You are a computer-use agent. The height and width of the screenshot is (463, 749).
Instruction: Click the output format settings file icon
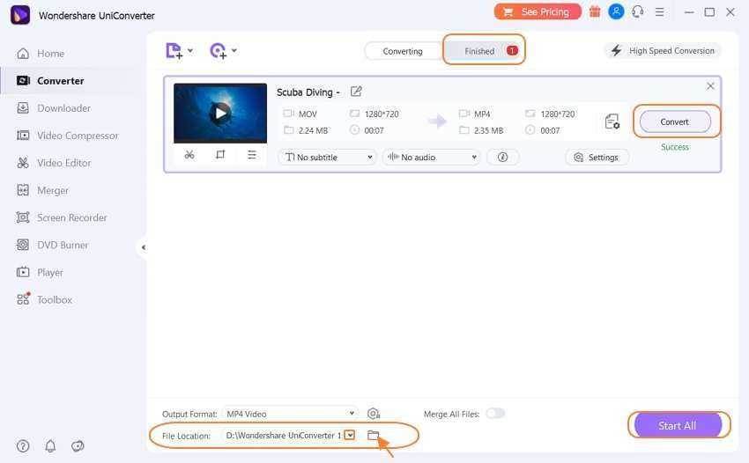[612, 121]
